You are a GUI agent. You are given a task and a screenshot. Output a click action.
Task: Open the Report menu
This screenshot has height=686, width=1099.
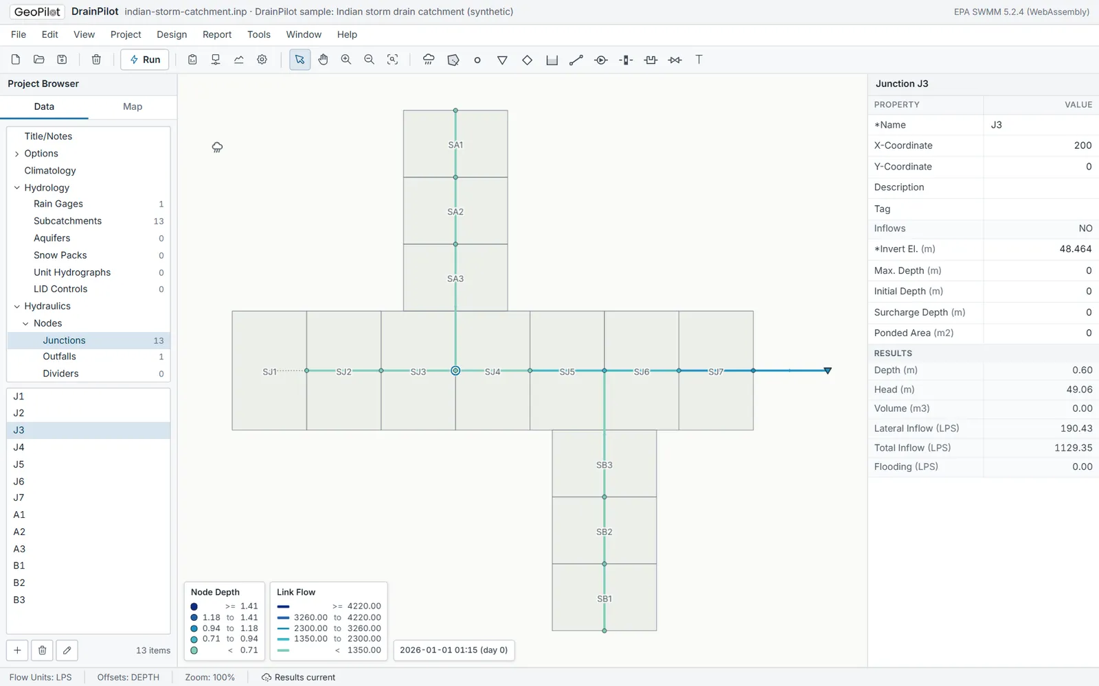click(x=217, y=34)
